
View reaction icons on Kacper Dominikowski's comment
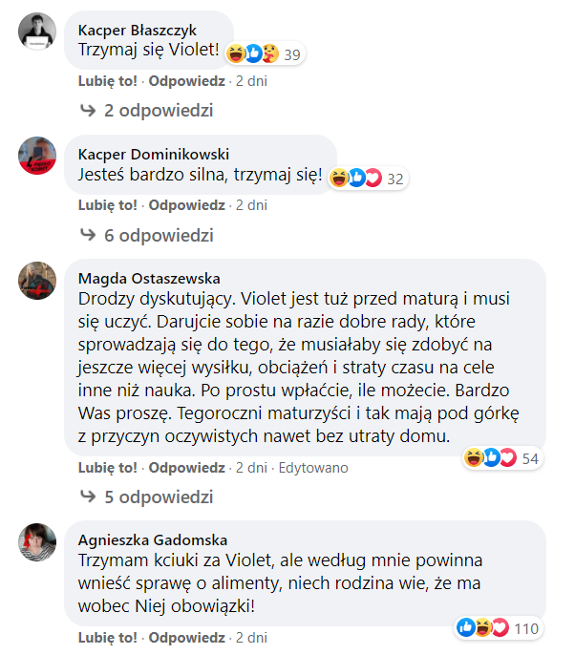pos(368,179)
